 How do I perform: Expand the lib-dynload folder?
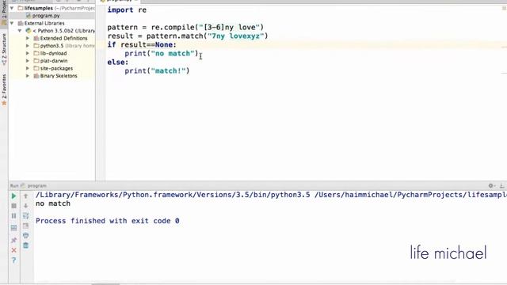pyautogui.click(x=28, y=53)
